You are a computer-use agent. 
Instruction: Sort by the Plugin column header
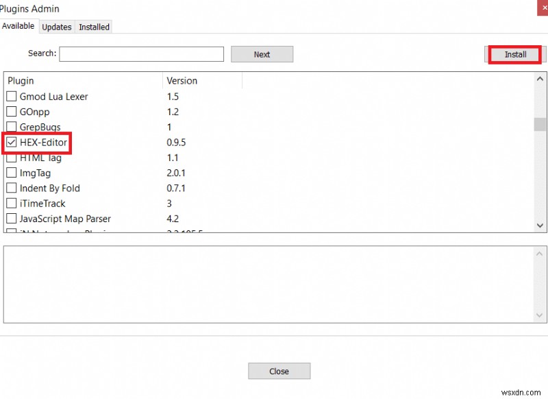click(83, 81)
